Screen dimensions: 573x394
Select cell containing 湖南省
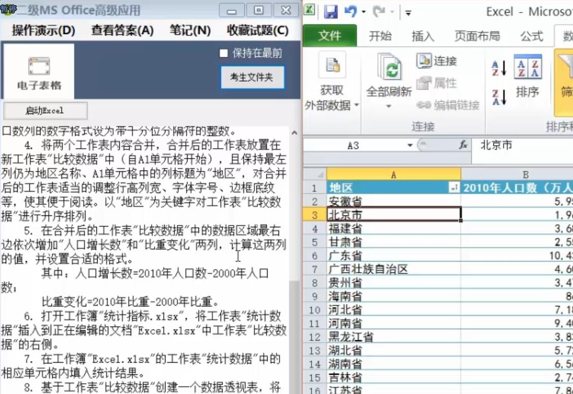(x=394, y=364)
